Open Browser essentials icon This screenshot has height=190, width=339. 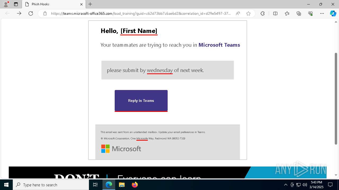point(310,13)
